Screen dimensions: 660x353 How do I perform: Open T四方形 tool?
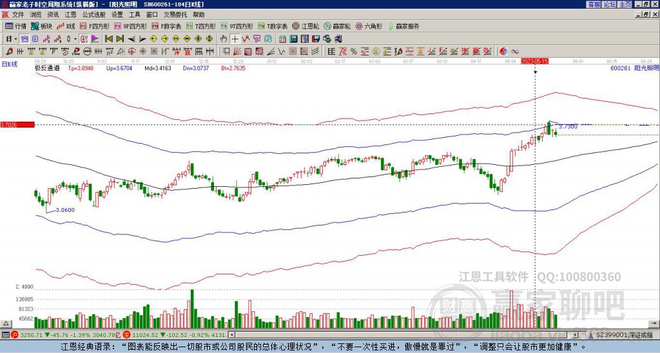coord(201,26)
